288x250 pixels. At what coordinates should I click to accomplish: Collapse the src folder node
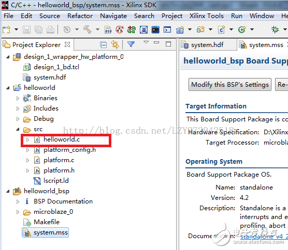[18, 129]
